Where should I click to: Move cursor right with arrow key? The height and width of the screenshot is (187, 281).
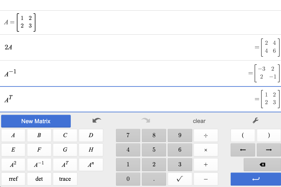click(x=269, y=150)
